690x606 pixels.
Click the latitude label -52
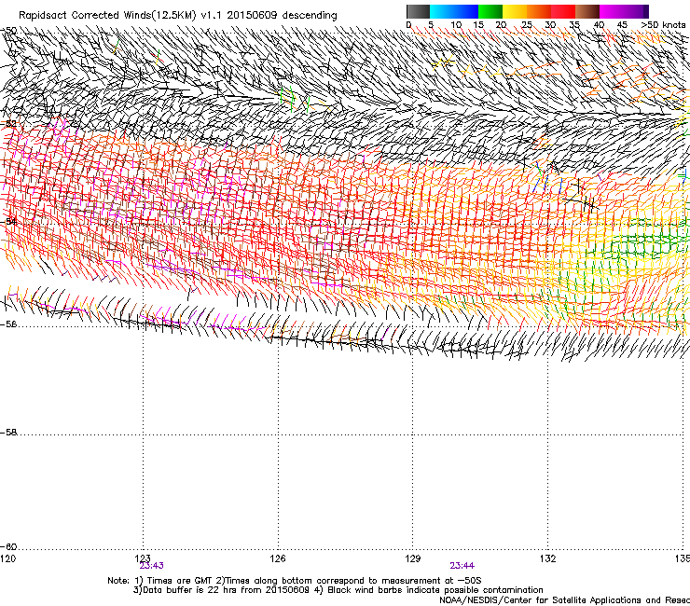click(x=8, y=124)
